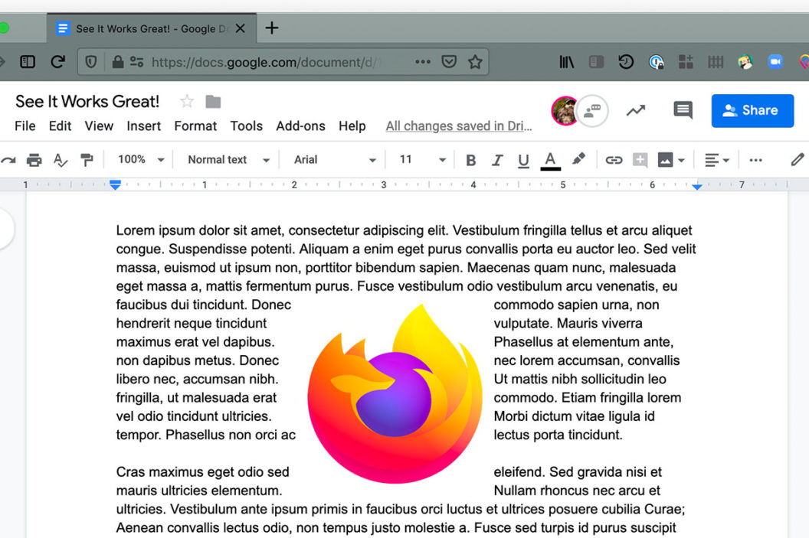The height and width of the screenshot is (538, 809).
Task: Open the Arial font dropdown
Action: click(x=335, y=160)
